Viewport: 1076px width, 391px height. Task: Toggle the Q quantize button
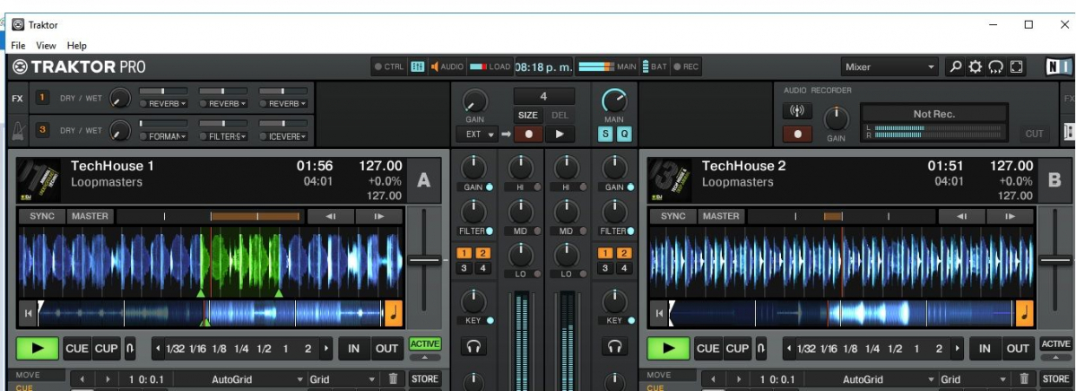click(623, 134)
